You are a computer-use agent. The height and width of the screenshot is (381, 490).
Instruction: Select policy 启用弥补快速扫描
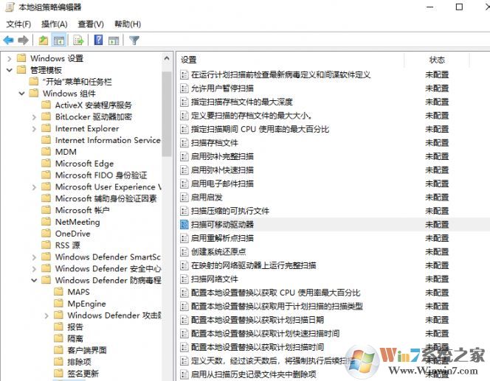(222, 170)
